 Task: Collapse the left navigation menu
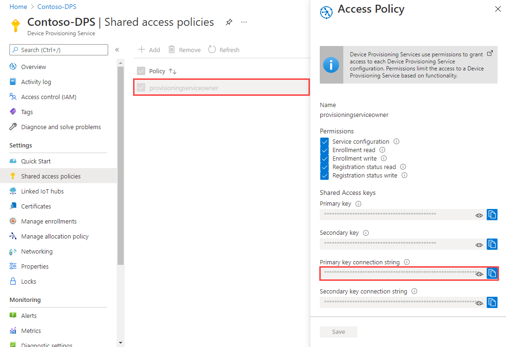point(117,50)
